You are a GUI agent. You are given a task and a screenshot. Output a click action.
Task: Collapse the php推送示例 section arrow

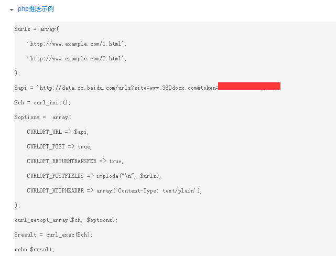tap(12, 9)
